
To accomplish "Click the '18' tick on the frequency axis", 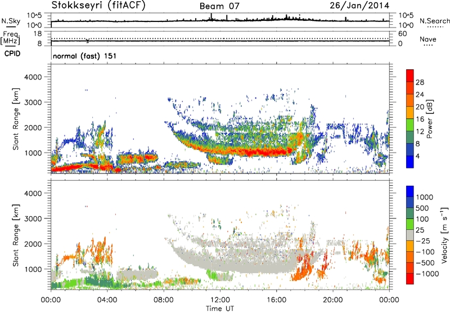I will coord(37,34).
